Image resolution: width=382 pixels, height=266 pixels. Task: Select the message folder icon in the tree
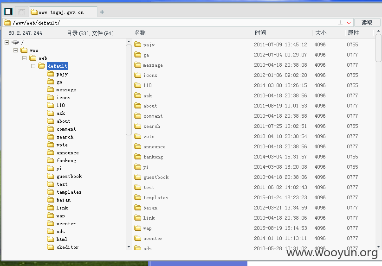click(x=51, y=89)
